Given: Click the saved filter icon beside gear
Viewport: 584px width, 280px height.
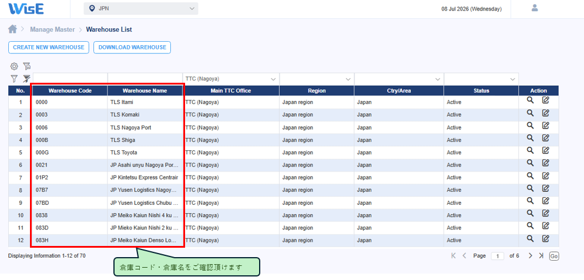Looking at the screenshot, I should 27,66.
